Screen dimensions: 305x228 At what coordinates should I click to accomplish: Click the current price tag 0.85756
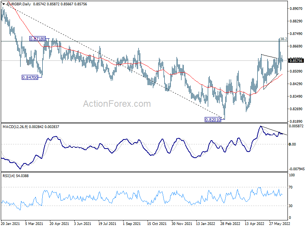296,61
